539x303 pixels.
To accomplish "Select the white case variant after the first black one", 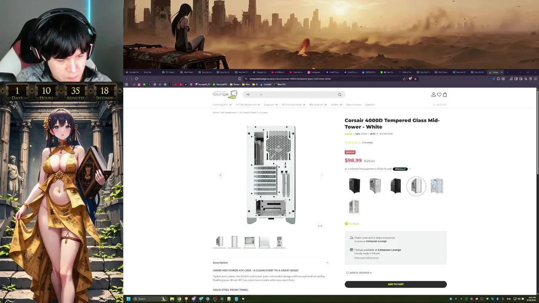I will 375,186.
